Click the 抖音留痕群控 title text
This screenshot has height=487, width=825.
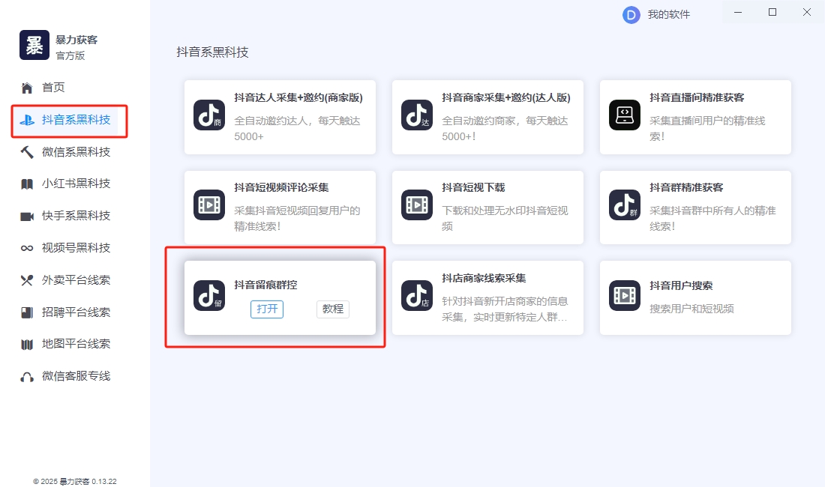(x=265, y=285)
